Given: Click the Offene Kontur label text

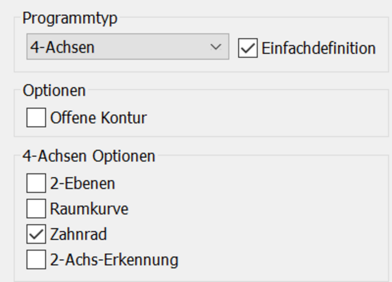Looking at the screenshot, I should (99, 118).
